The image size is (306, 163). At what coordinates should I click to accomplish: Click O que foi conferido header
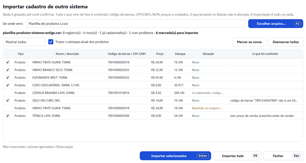tap(265, 54)
